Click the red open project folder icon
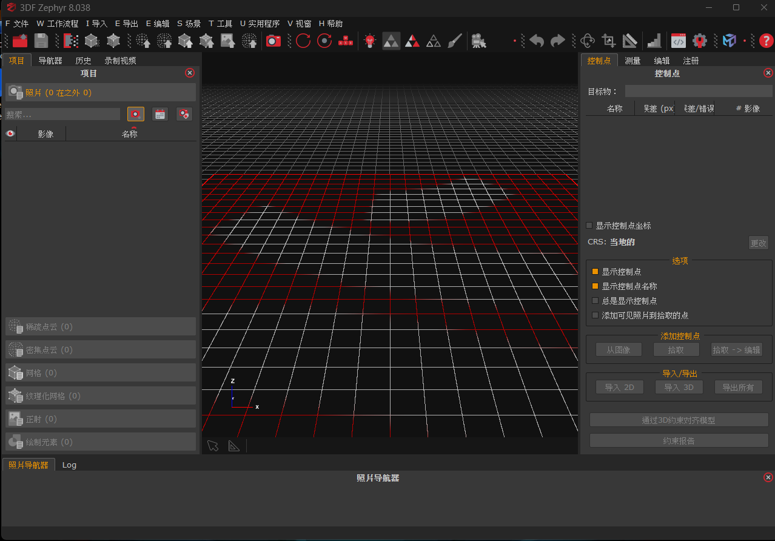 point(20,41)
